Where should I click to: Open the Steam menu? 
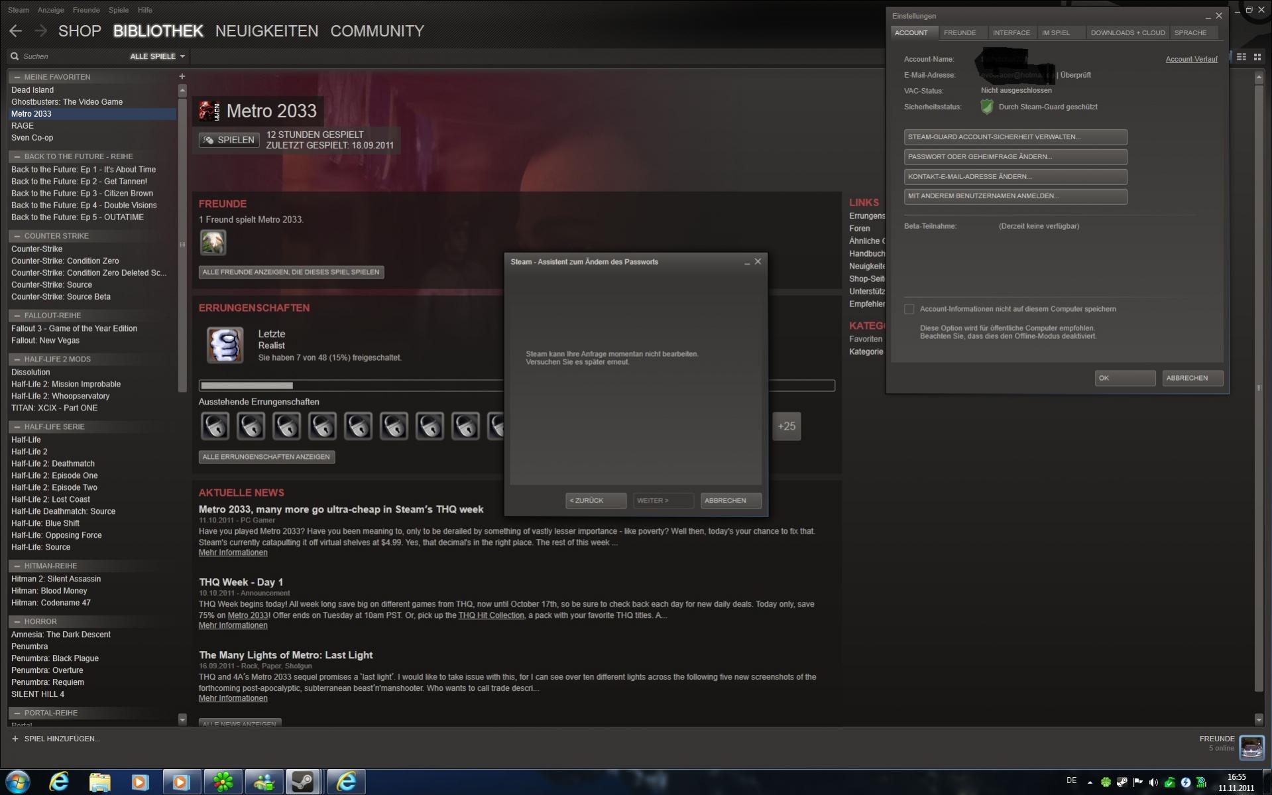18,10
